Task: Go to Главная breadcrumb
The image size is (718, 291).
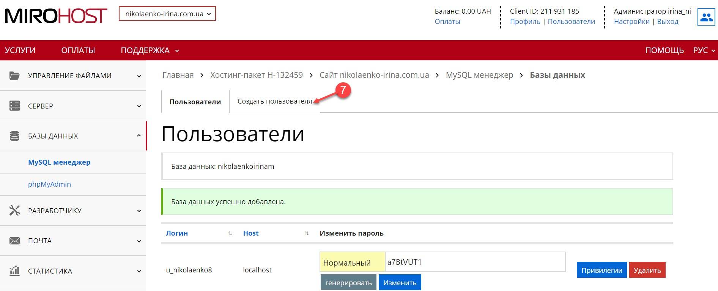Action: (x=178, y=75)
